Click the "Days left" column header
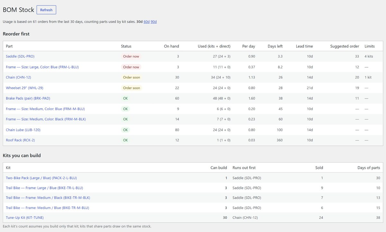 pos(275,46)
